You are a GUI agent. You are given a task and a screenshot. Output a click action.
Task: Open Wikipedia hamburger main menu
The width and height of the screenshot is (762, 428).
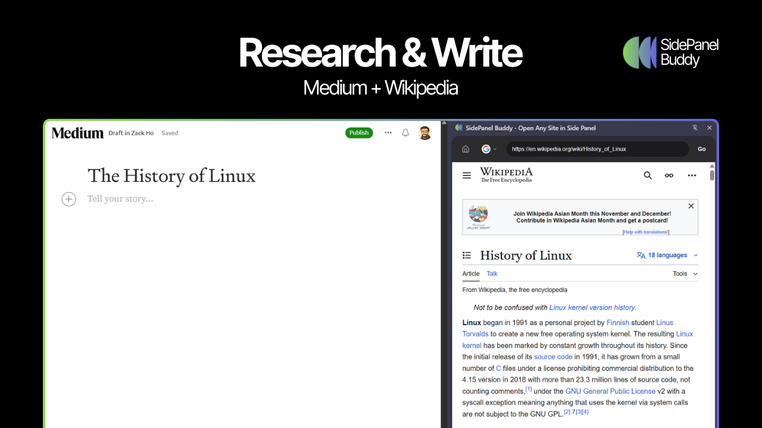tap(467, 176)
